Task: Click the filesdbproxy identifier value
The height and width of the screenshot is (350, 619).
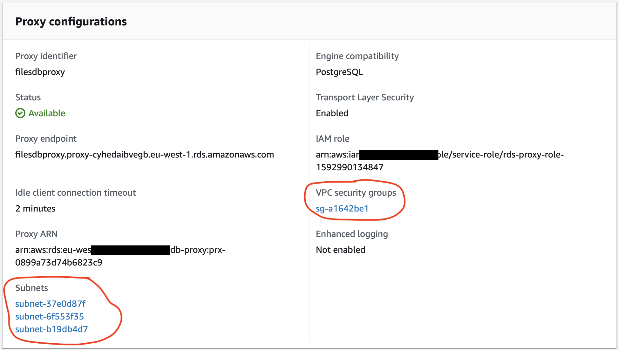Action: point(40,72)
